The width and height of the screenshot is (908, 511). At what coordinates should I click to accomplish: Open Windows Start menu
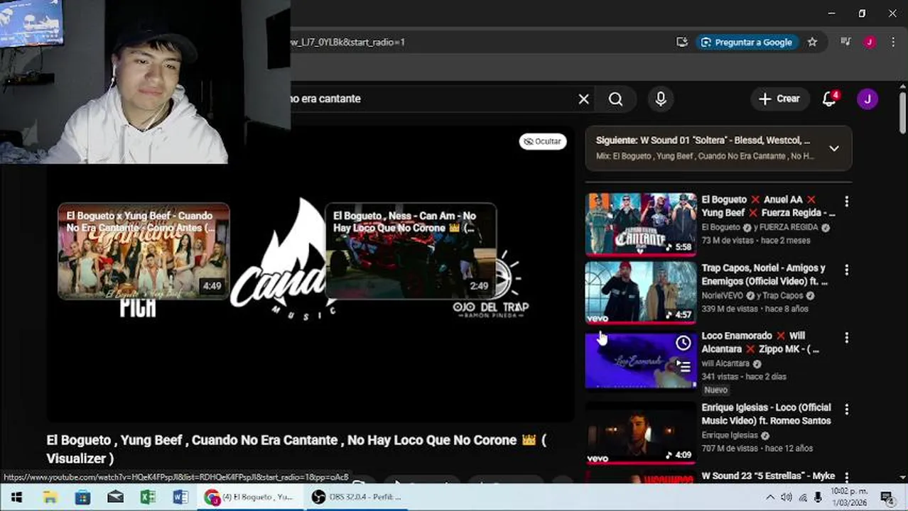[x=16, y=498]
